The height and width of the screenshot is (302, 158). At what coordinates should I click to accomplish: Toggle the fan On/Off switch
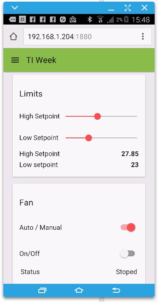pos(128,254)
